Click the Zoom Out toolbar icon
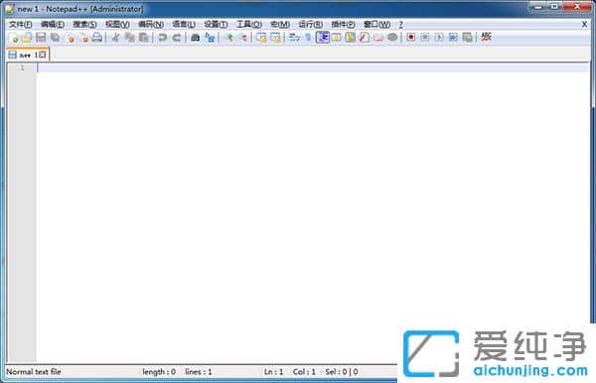This screenshot has height=383, width=596. pyautogui.click(x=242, y=37)
